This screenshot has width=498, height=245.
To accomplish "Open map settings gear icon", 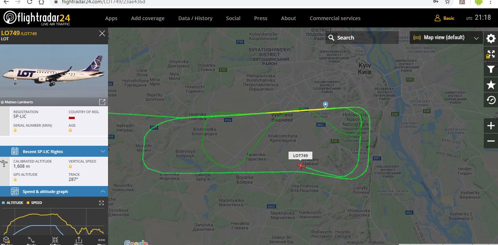I will (491, 38).
